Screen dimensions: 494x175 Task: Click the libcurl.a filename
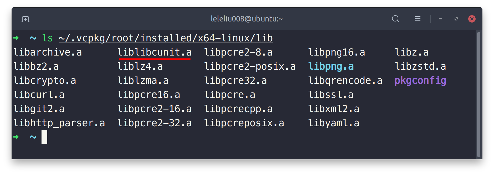click(x=39, y=95)
